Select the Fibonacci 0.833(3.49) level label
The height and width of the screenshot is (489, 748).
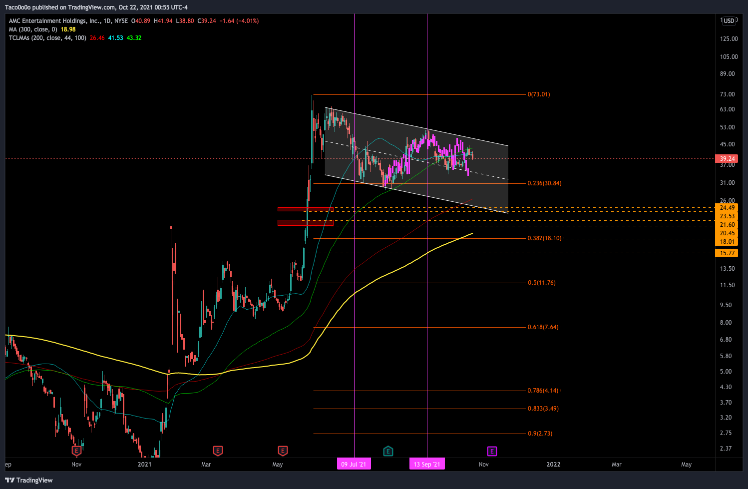(x=543, y=409)
